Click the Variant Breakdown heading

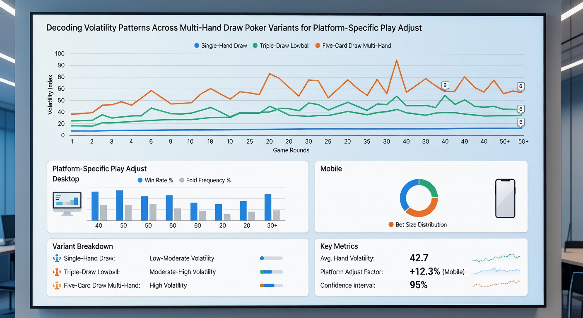coord(83,246)
